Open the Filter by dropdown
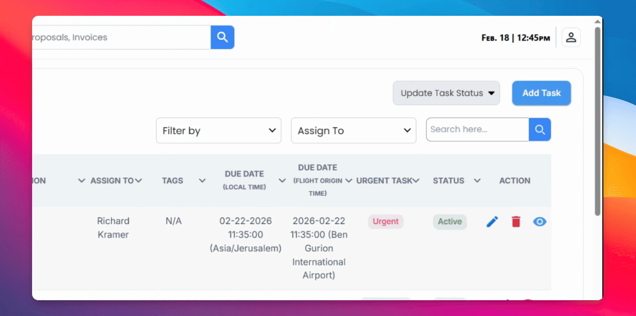Screen dimensions: 636x316 [219, 130]
